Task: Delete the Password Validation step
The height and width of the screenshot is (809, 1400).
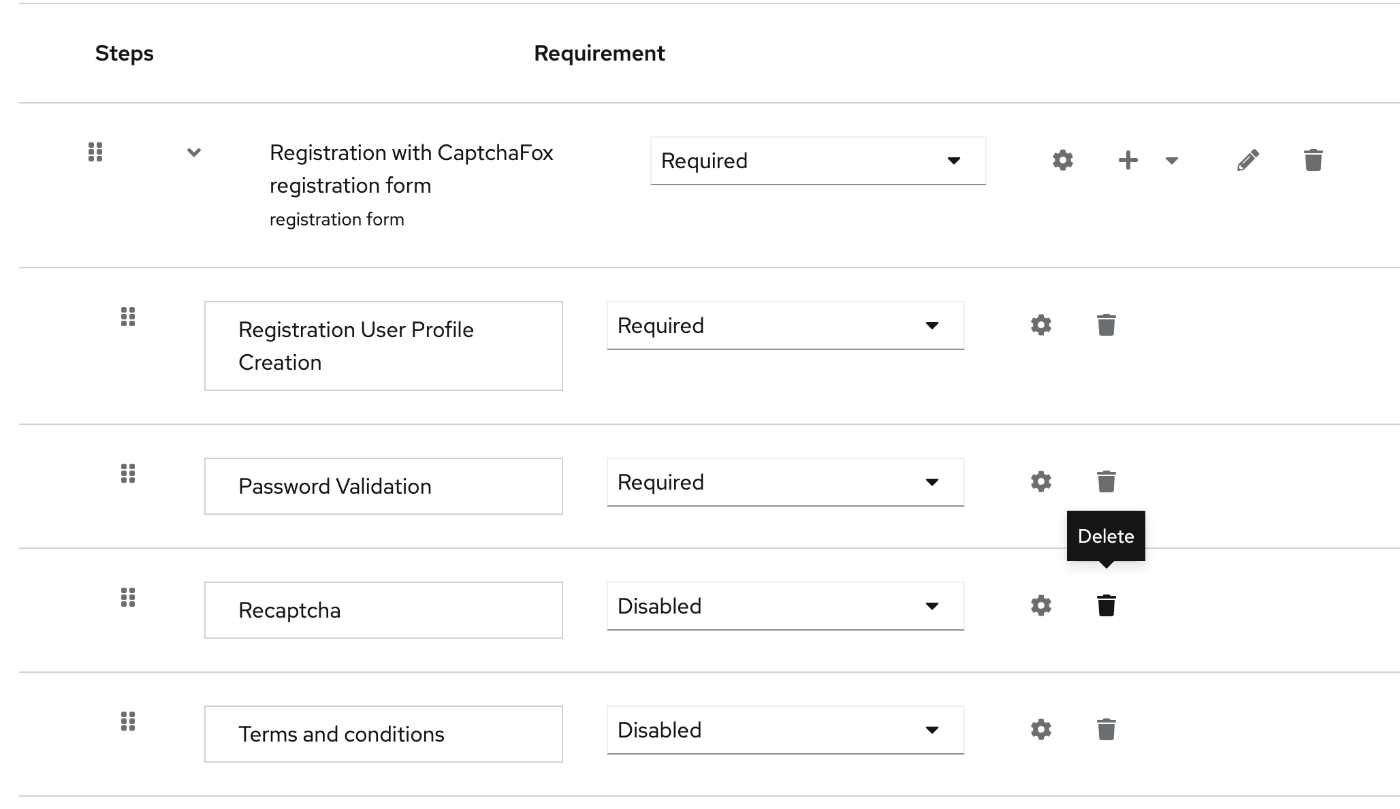Action: [x=1106, y=481]
